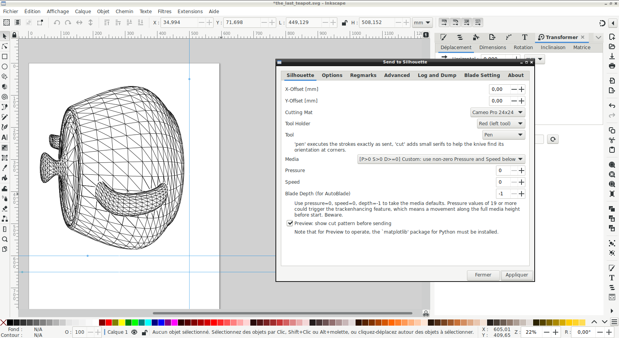Screen dimensions: 619x338
Task: Uncheck Preview: show cut pattern before sending
Action: tap(290, 223)
